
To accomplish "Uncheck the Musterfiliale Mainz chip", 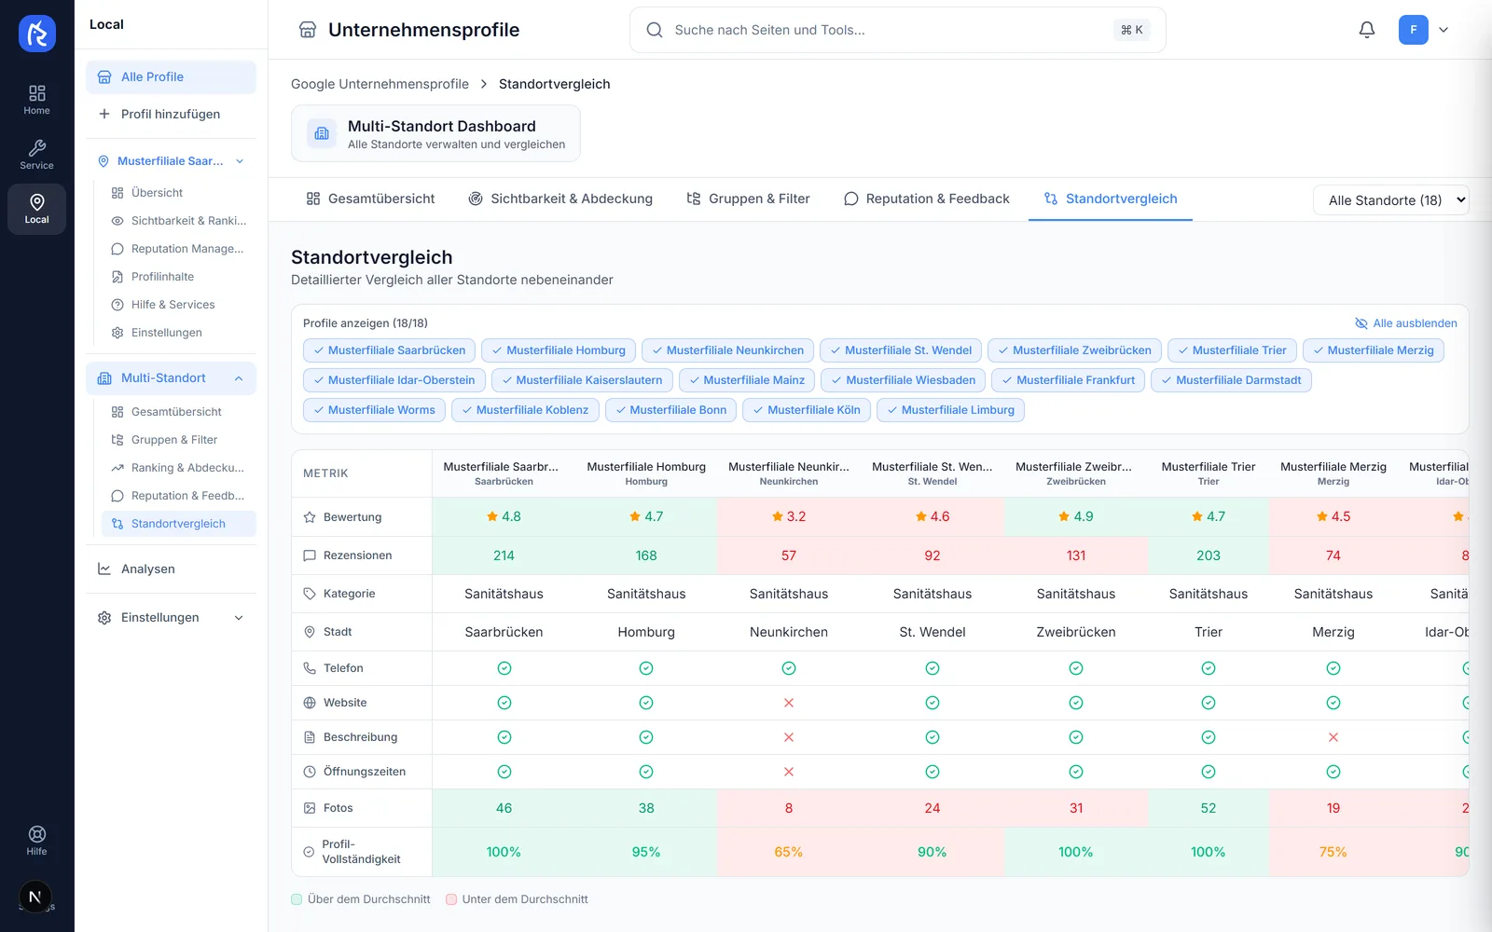I will [x=747, y=380].
